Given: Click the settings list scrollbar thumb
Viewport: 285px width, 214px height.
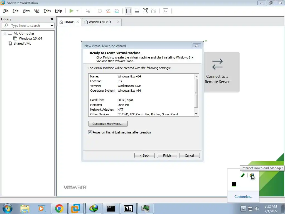Looking at the screenshot, I should [x=196, y=93].
